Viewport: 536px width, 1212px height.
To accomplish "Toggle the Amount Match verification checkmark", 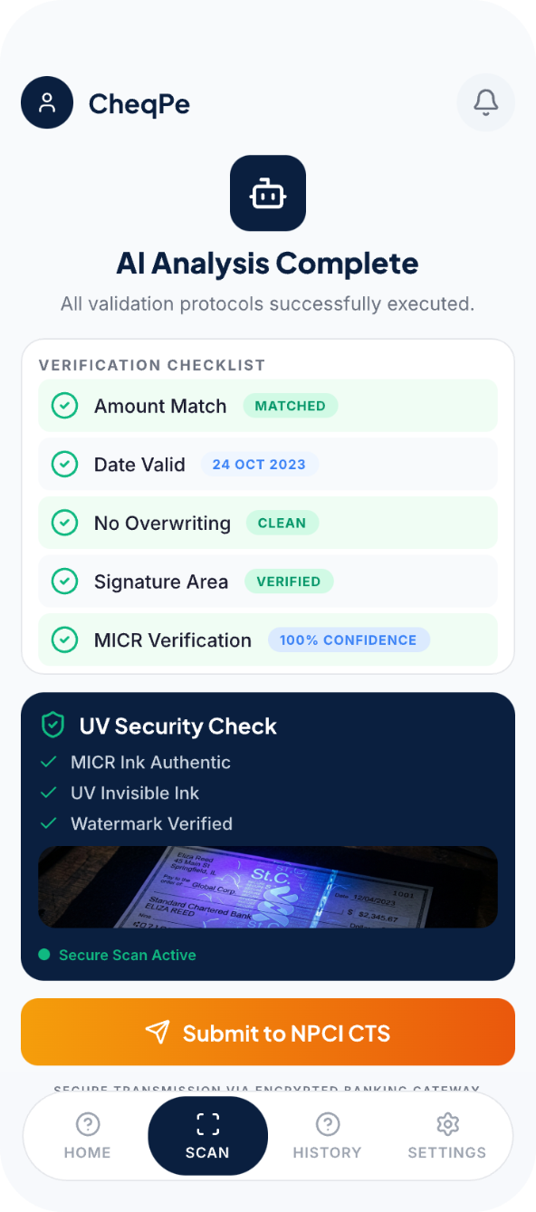I will (x=64, y=406).
